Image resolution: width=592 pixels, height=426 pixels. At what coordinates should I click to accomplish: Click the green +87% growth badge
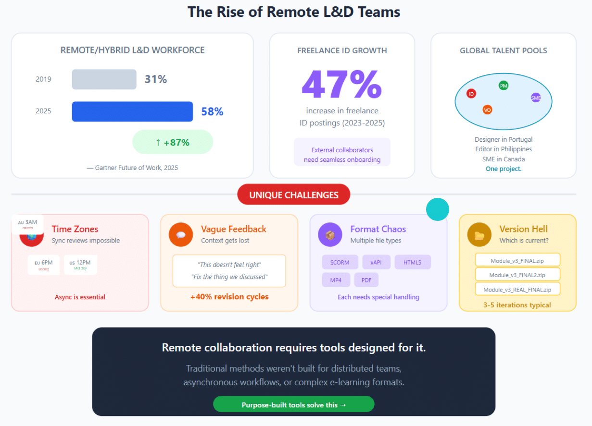(173, 142)
